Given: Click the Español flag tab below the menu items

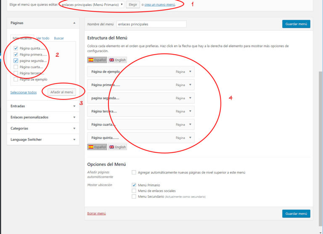Looking at the screenshot, I should [97, 147].
